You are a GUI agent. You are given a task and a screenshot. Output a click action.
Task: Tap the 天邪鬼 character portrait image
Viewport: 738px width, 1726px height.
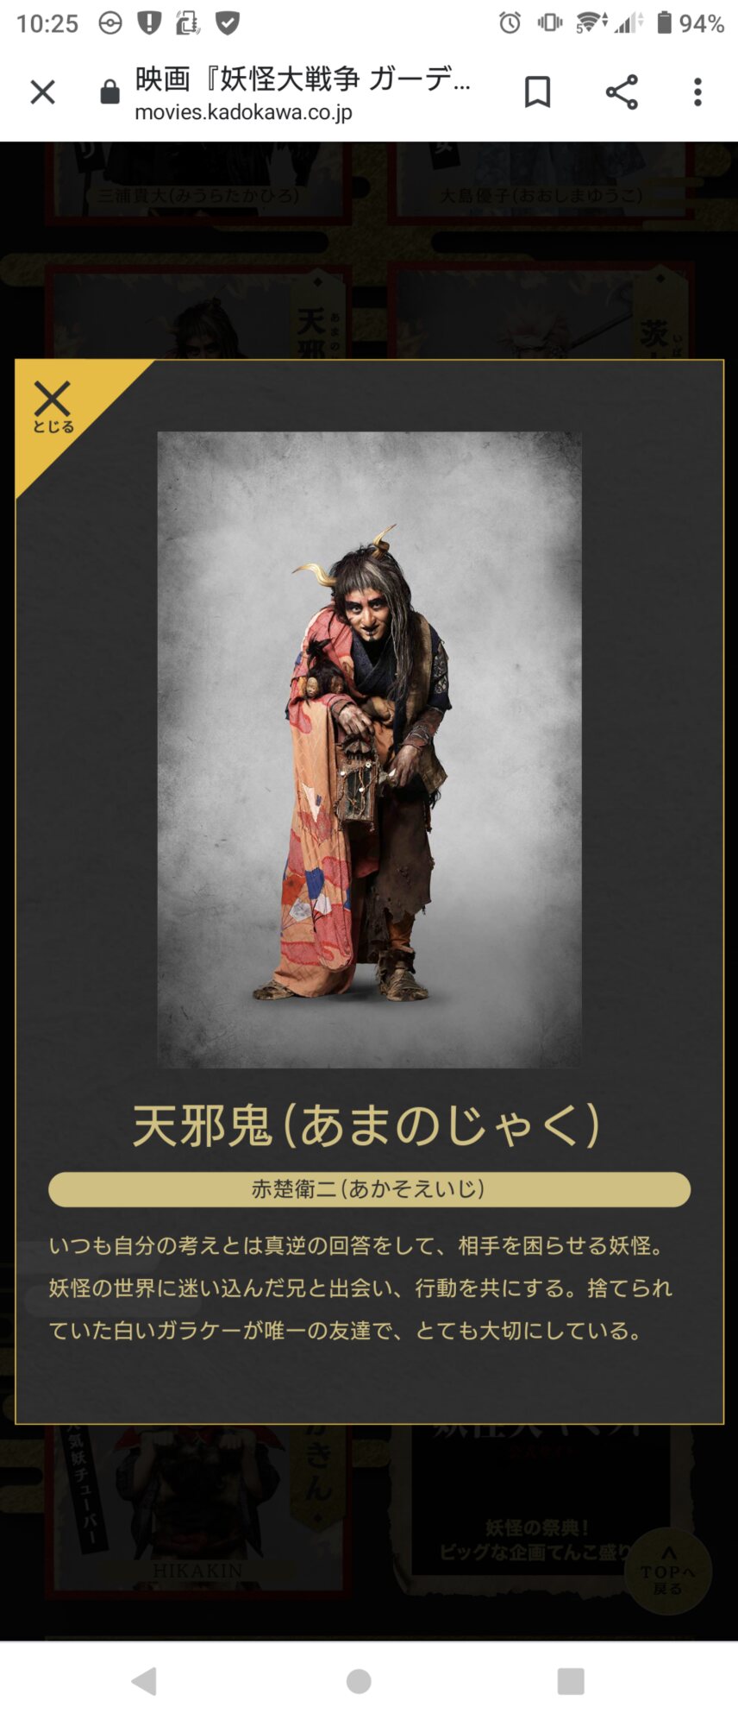pos(369,749)
